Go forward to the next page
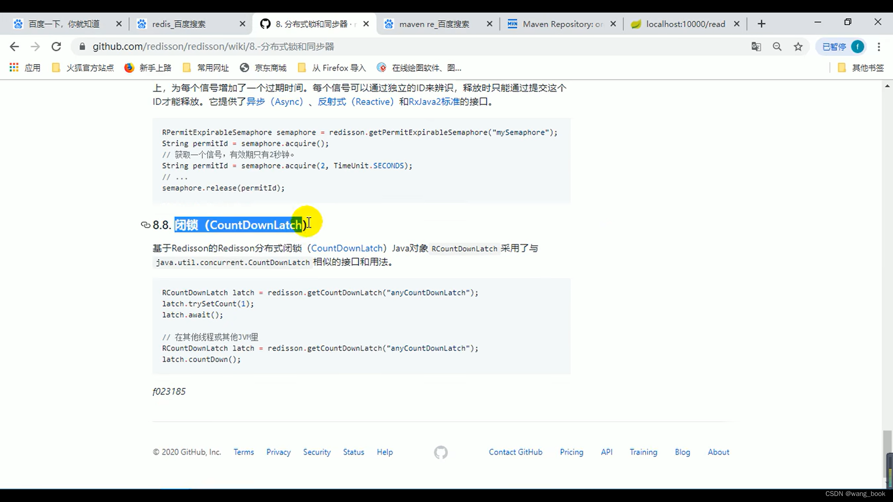Image resolution: width=893 pixels, height=502 pixels. (35, 46)
